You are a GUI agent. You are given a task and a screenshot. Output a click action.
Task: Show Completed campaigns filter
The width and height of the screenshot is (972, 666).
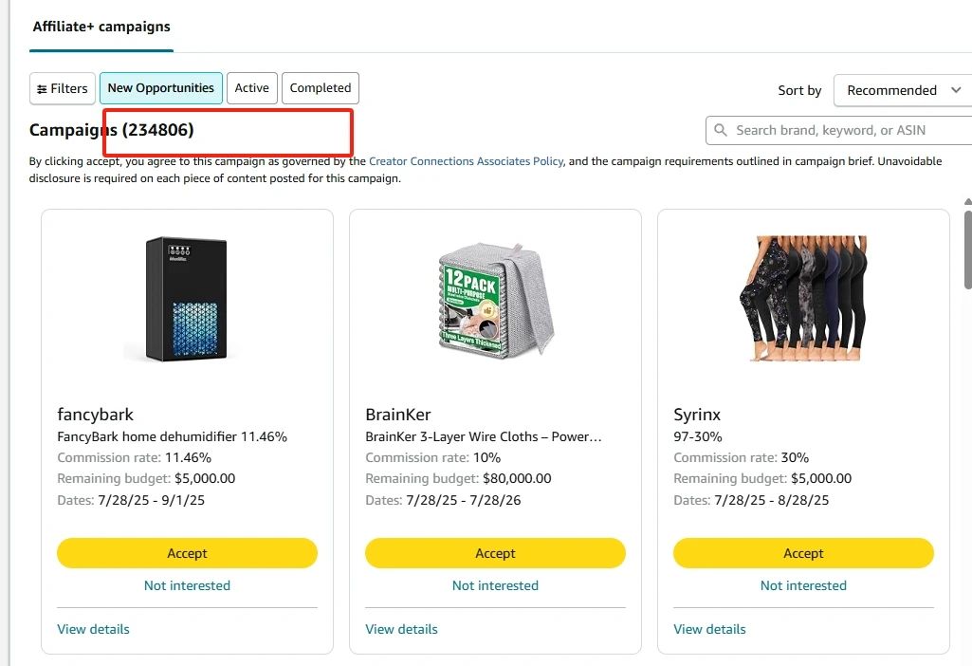point(320,88)
